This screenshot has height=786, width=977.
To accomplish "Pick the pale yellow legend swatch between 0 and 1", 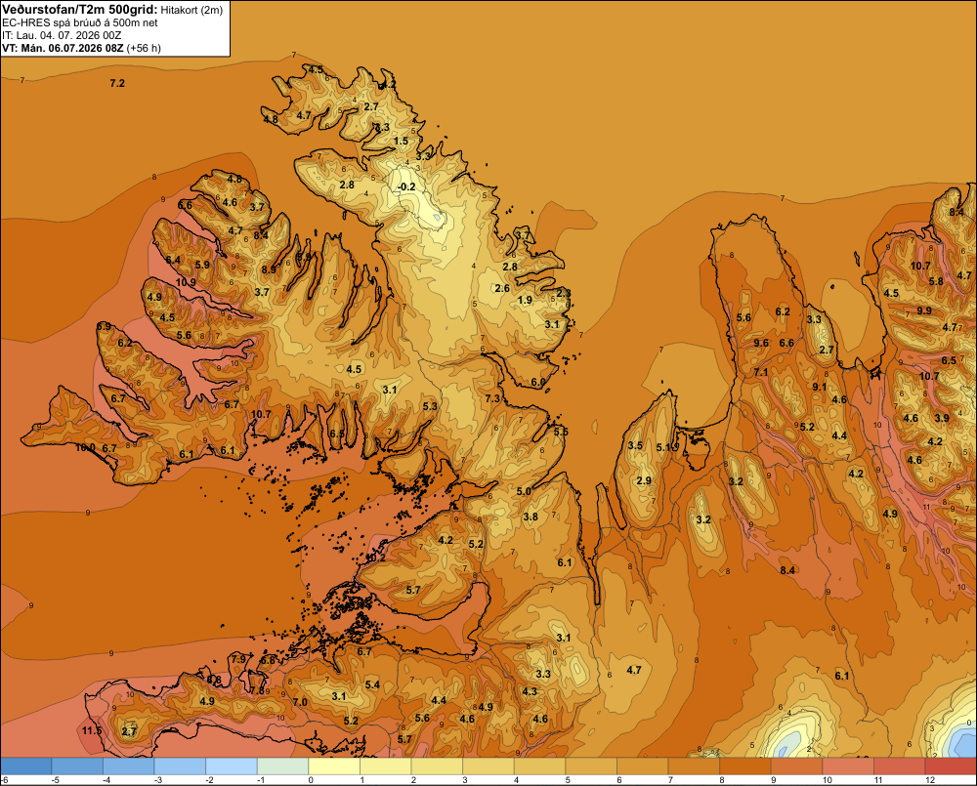I will click(334, 766).
